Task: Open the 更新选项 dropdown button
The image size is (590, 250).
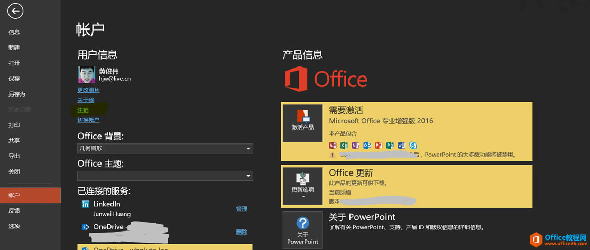Action: tap(302, 186)
